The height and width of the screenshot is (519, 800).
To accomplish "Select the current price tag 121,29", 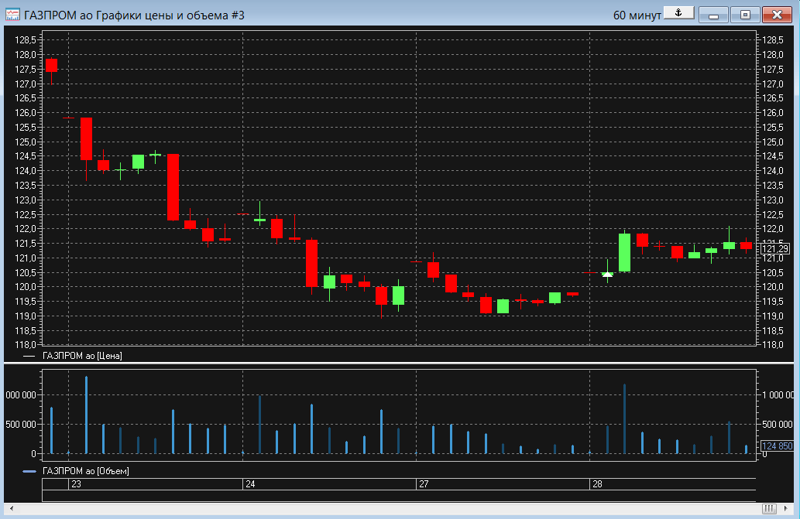I will coord(775,249).
